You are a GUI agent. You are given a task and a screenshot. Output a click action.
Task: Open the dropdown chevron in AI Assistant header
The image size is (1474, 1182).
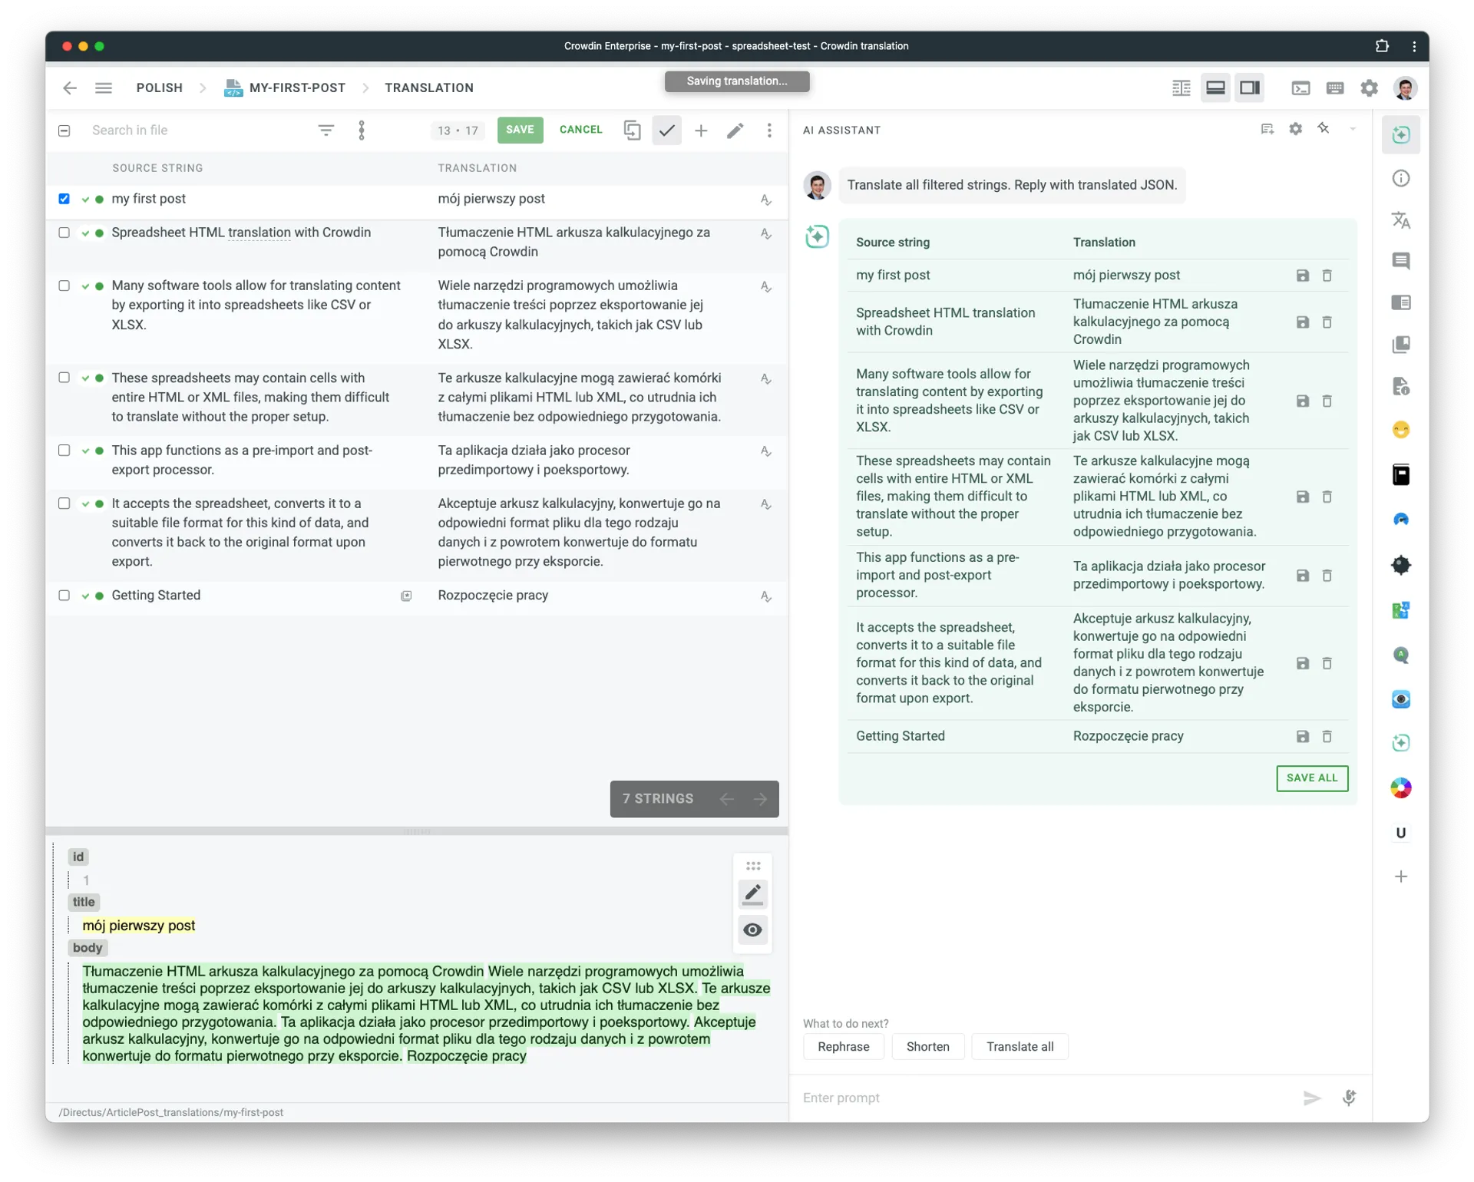(x=1352, y=128)
